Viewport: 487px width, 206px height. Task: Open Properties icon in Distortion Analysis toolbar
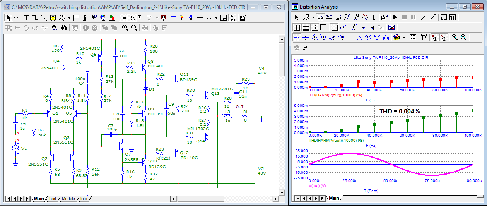384,17
